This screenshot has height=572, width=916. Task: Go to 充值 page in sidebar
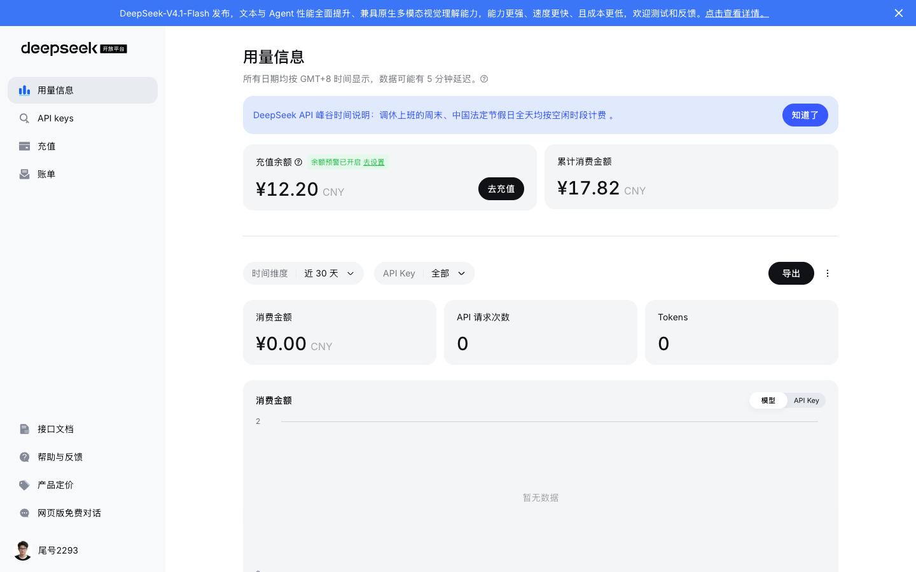tap(83, 146)
